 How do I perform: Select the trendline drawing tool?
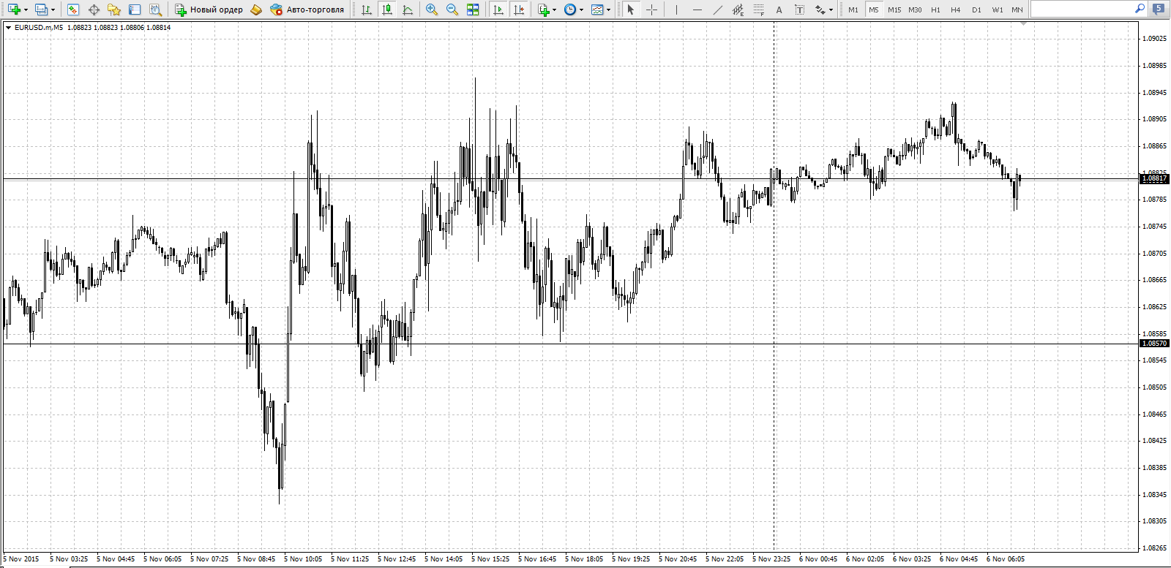tap(718, 10)
